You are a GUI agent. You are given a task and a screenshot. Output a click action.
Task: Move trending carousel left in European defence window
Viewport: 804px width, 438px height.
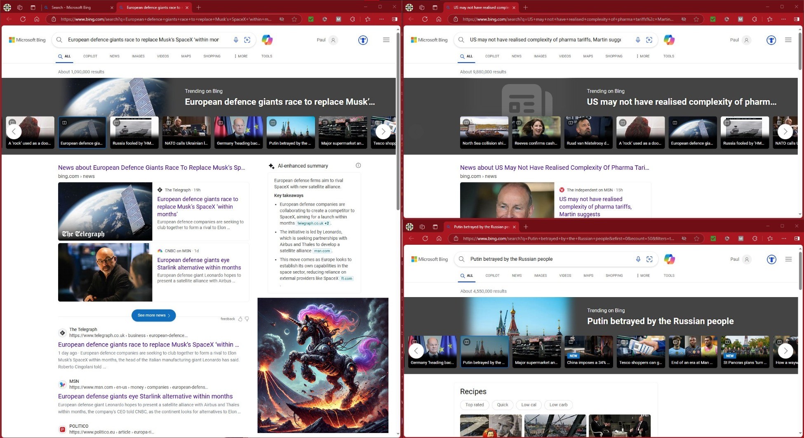pos(14,131)
